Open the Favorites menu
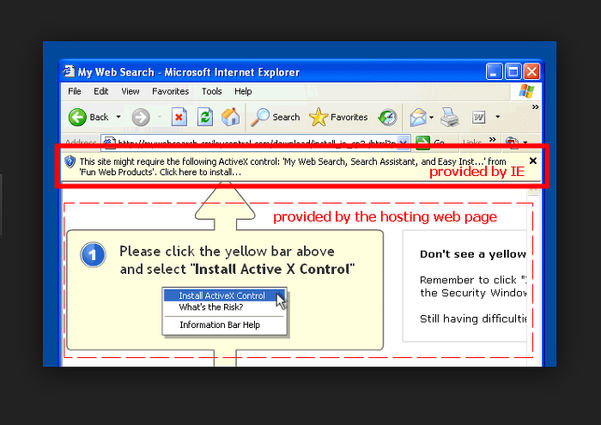The image size is (601, 425). click(170, 91)
